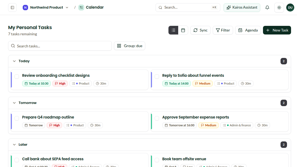Click the Northwind workspace N logo
The image size is (297, 167).
(x=25, y=8)
